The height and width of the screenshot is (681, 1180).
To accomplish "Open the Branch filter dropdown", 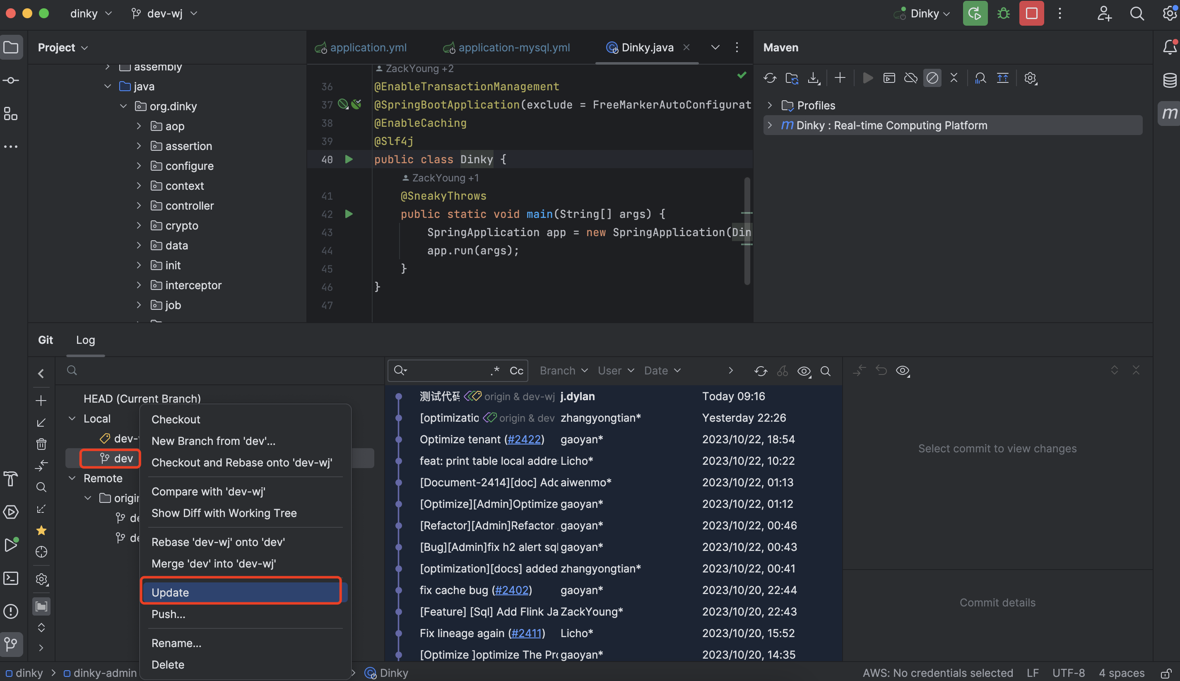I will pyautogui.click(x=563, y=371).
